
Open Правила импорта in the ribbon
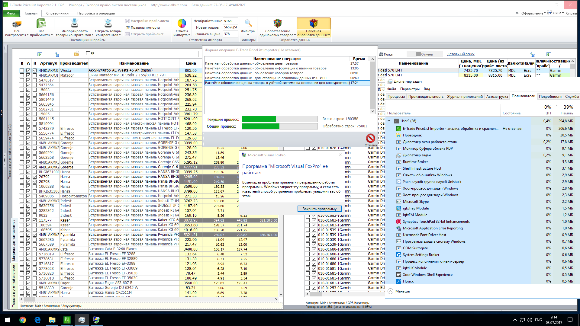point(142,27)
